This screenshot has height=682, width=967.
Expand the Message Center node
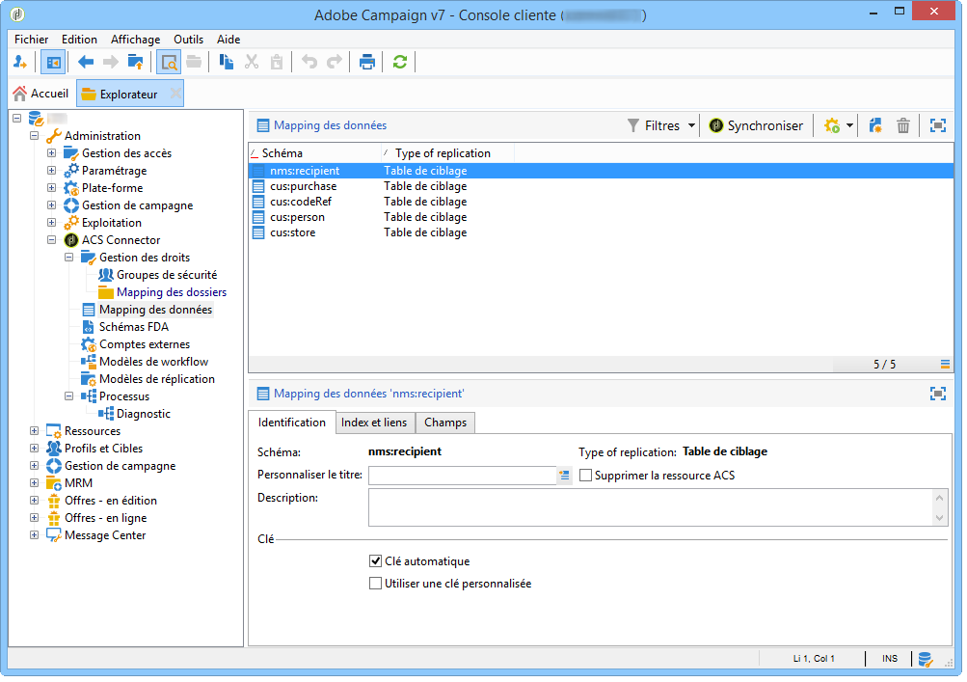click(35, 535)
